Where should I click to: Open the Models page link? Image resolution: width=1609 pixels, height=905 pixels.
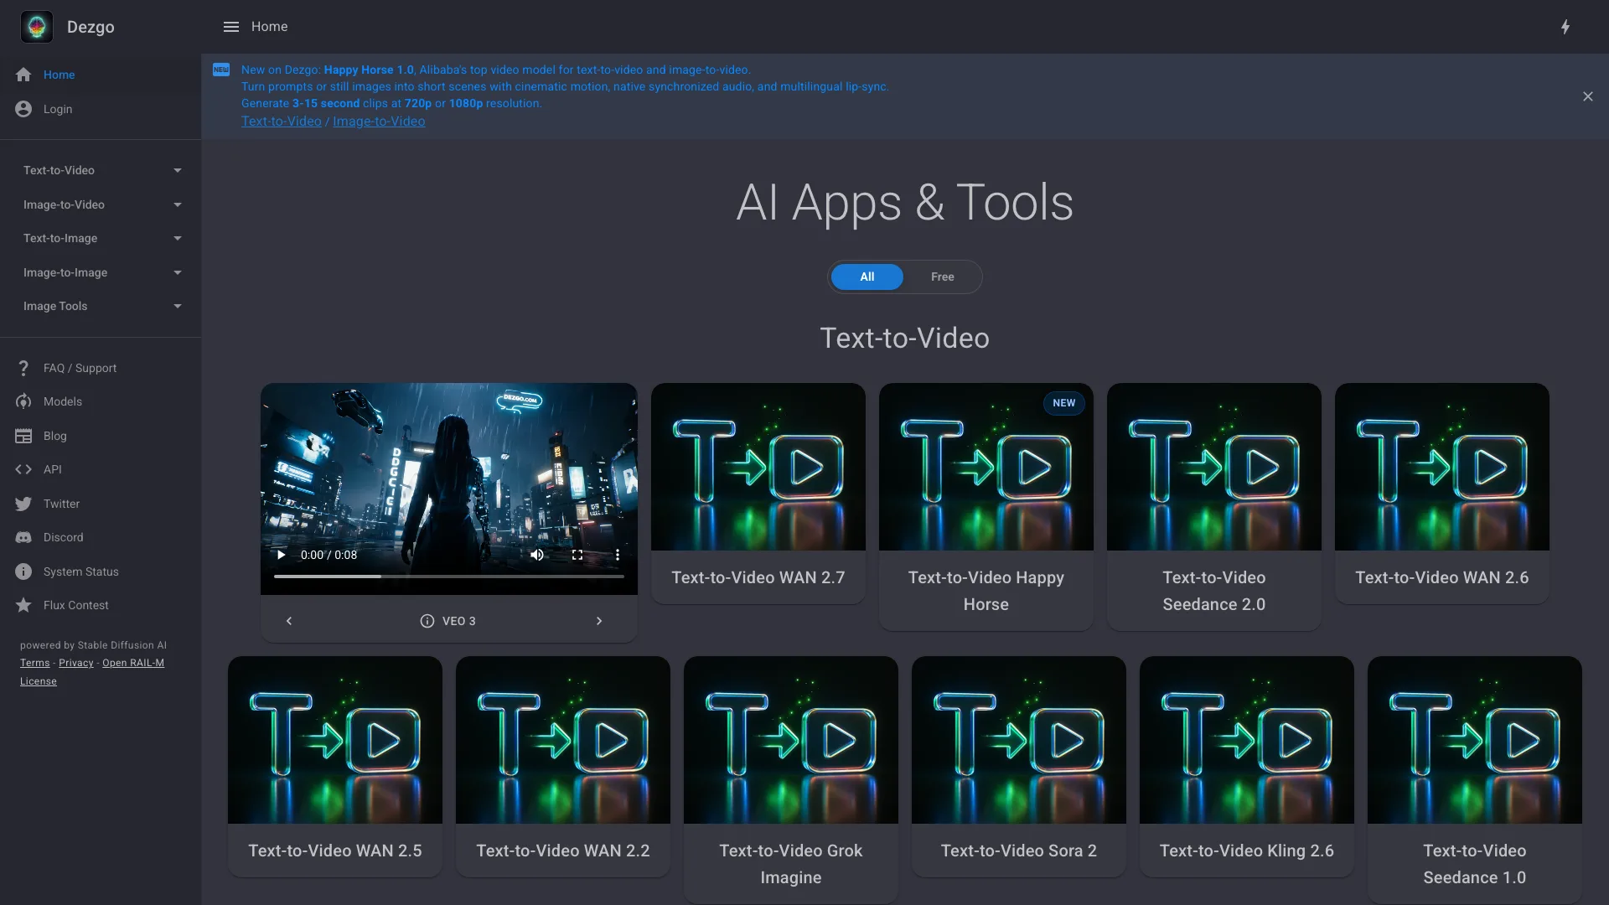click(101, 401)
